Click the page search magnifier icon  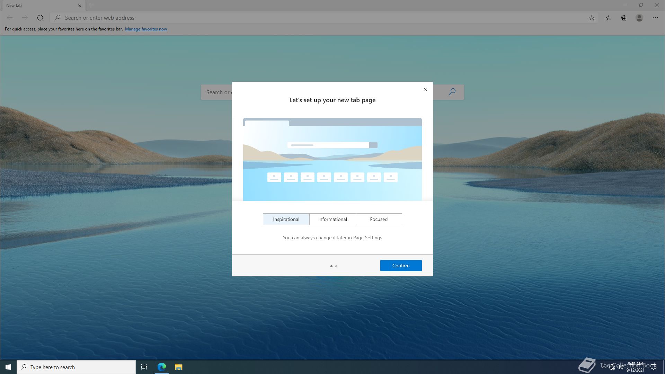click(x=452, y=92)
